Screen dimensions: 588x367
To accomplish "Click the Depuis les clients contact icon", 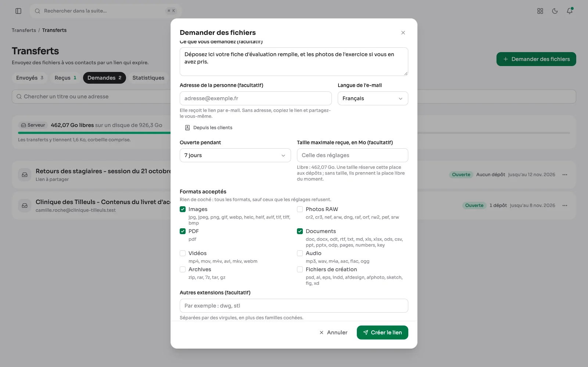I will pos(187,128).
